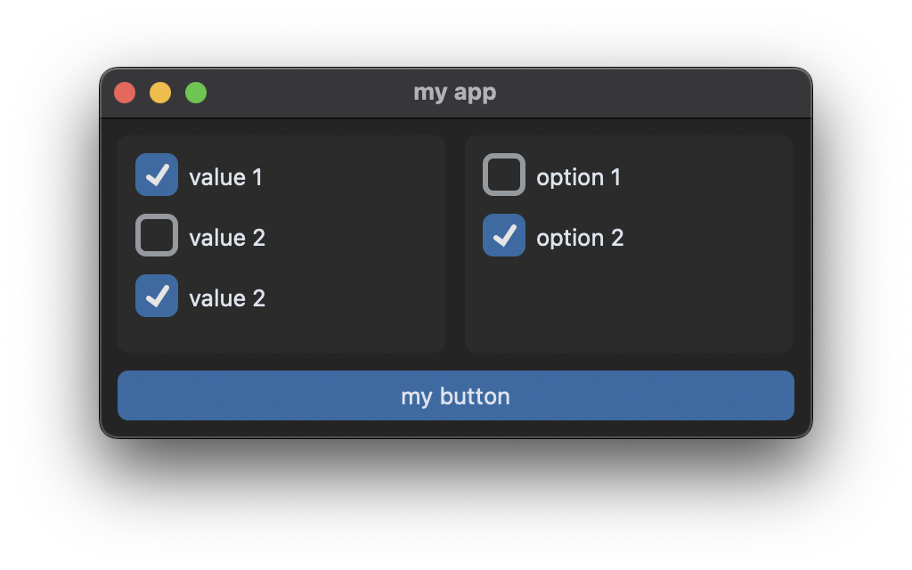Click the "my app" title bar text

[456, 92]
